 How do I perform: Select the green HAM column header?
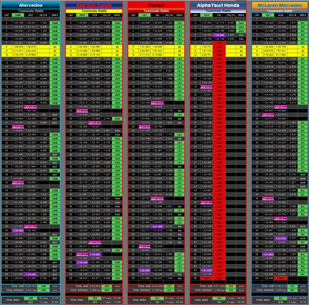(x=18, y=15)
